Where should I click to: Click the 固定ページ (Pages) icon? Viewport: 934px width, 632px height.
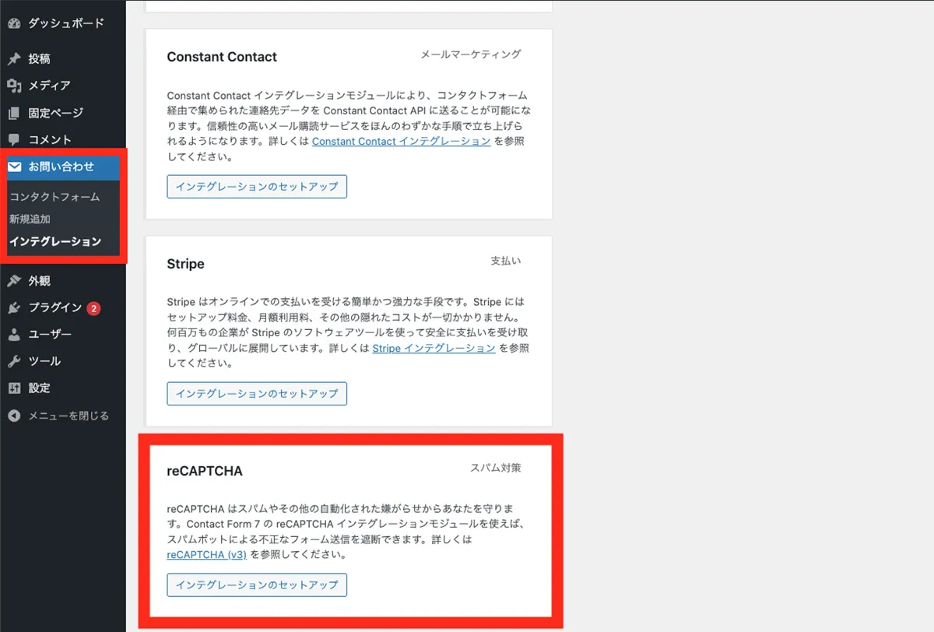click(16, 113)
